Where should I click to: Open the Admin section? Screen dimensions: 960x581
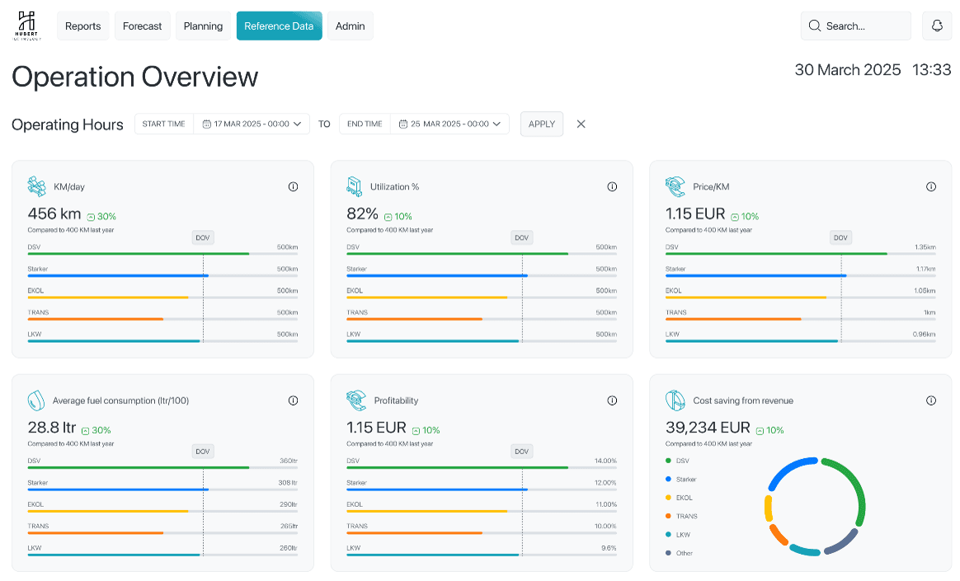tap(351, 26)
